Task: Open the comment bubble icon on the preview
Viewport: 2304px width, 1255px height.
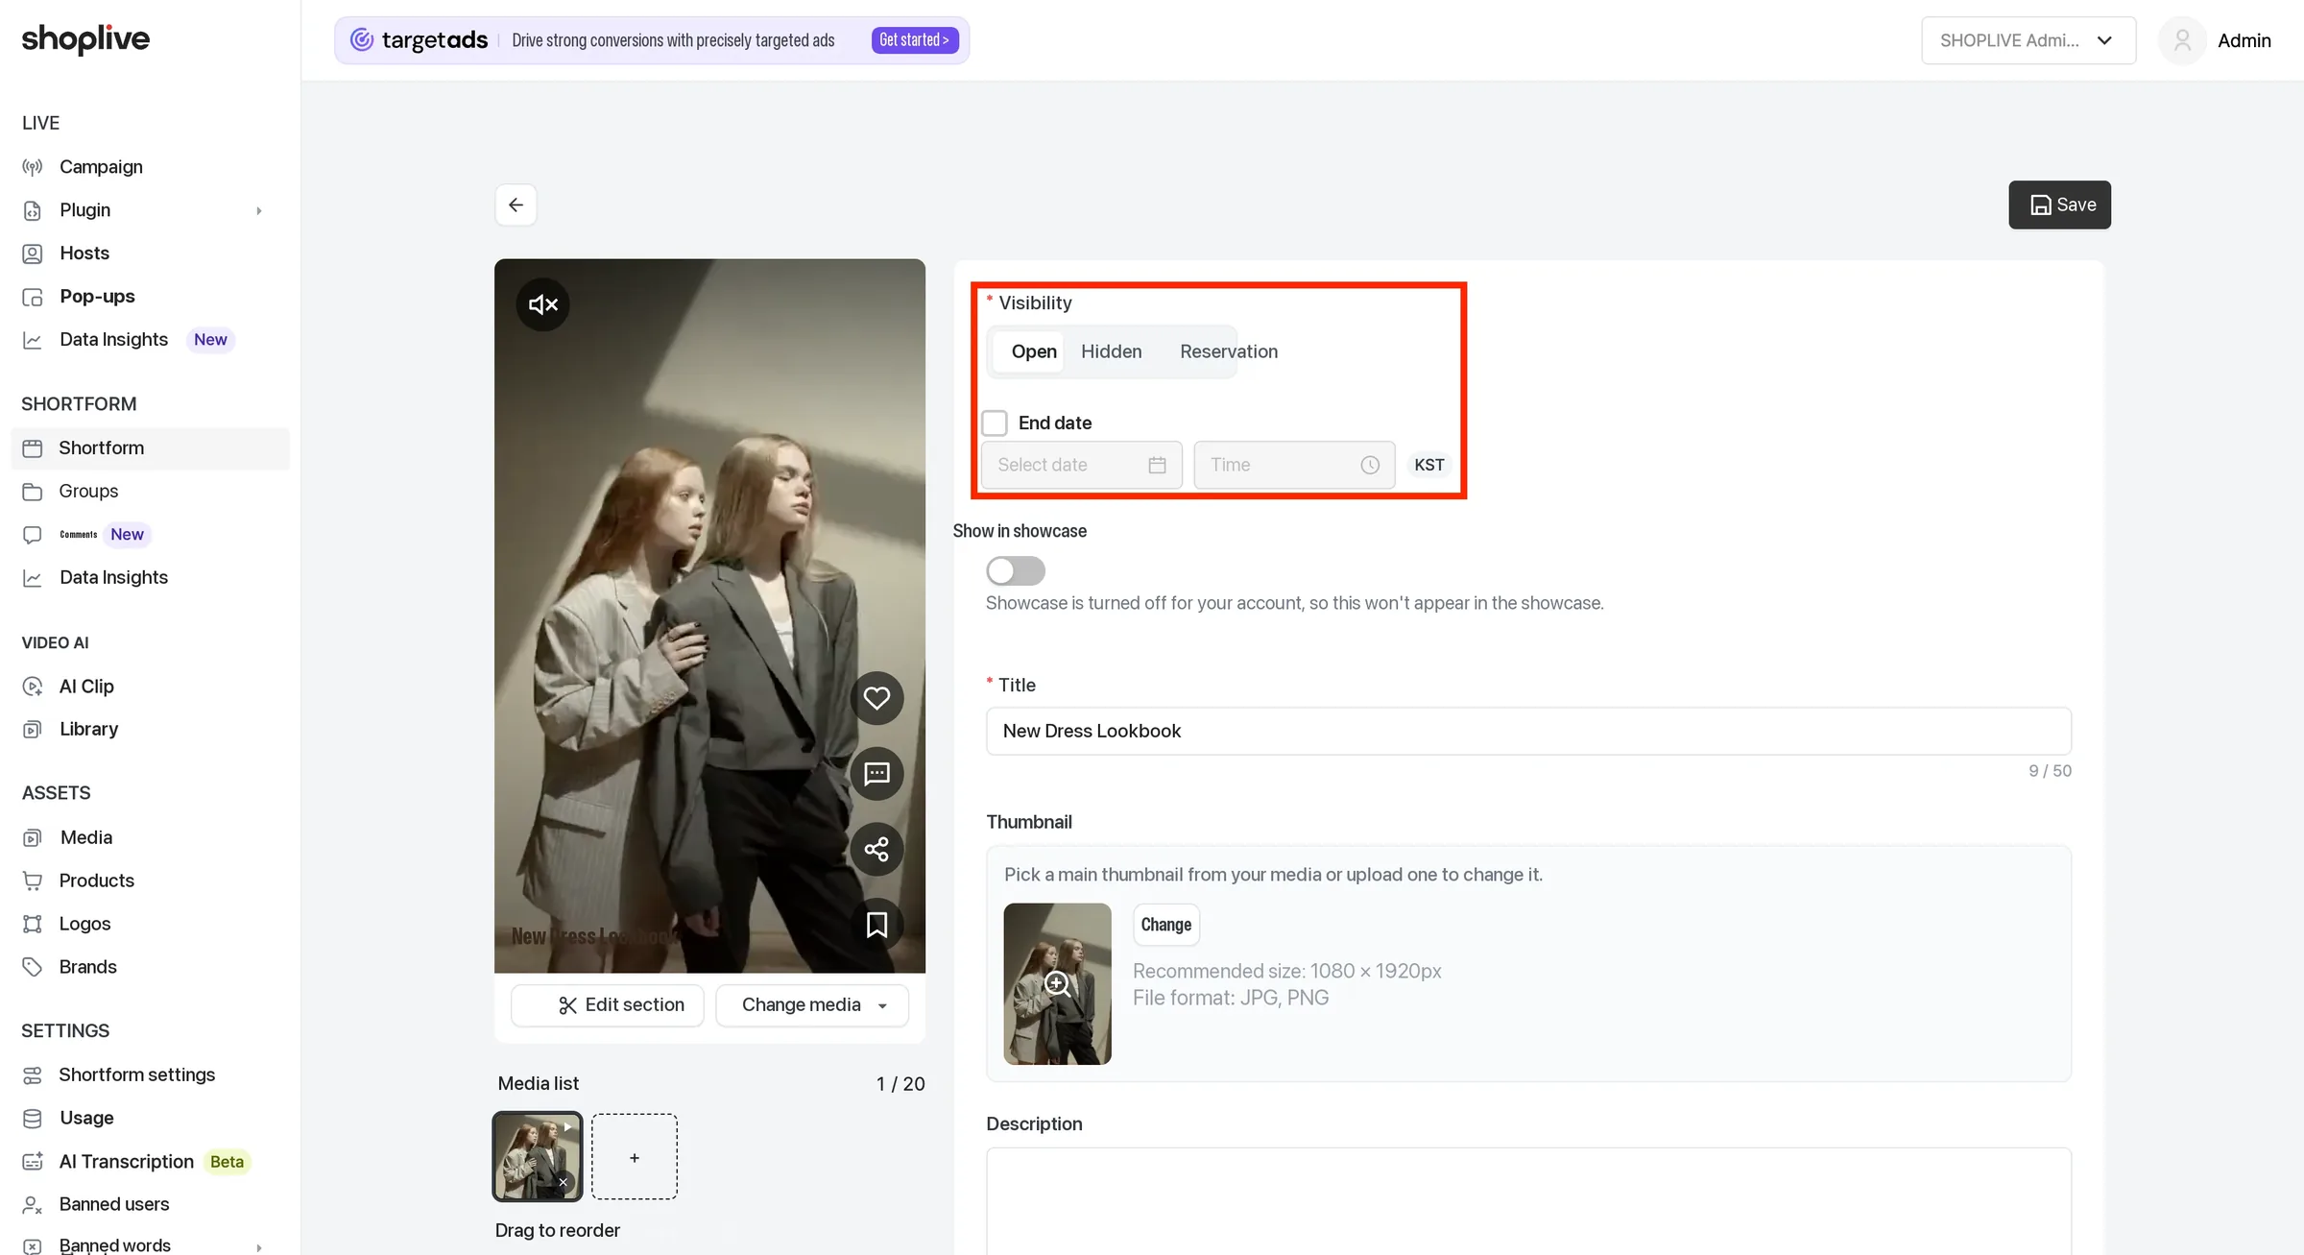Action: pos(876,774)
